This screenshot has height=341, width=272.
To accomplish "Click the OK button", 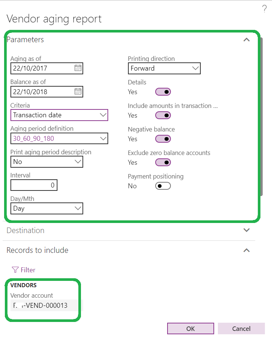I will point(190,329).
